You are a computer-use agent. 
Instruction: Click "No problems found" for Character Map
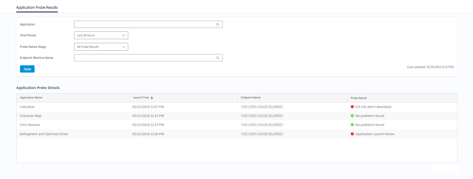click(370, 116)
